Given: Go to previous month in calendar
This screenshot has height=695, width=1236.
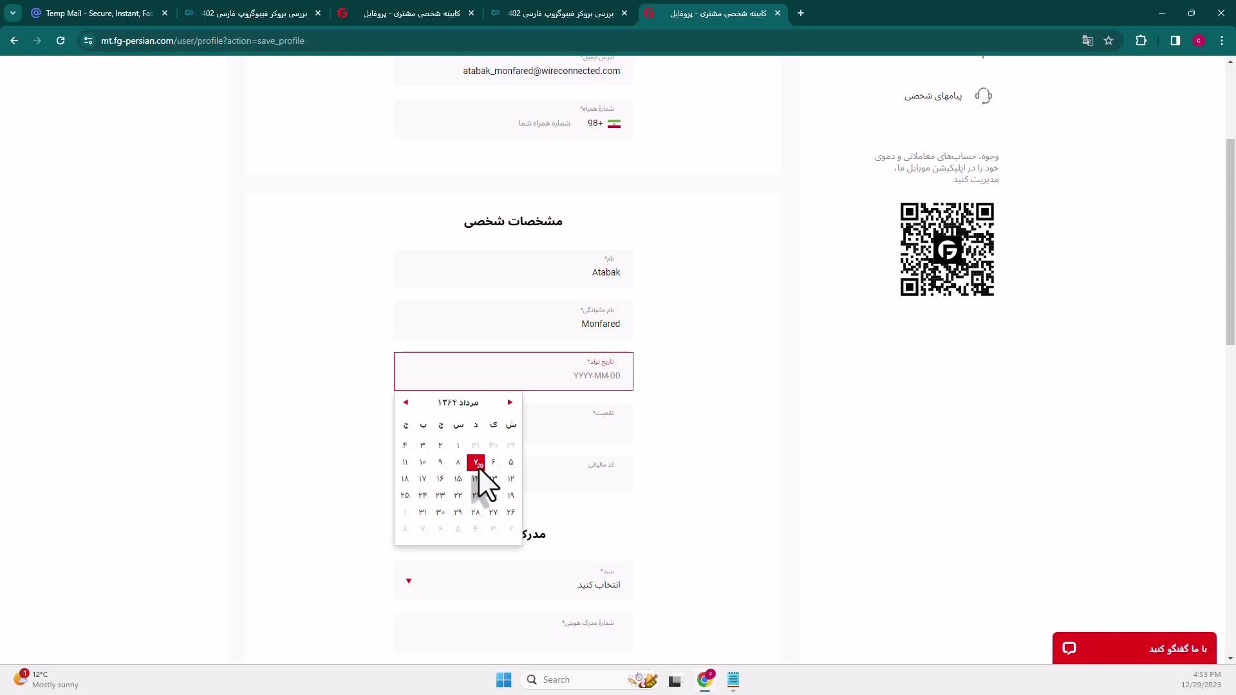Looking at the screenshot, I should tap(406, 402).
